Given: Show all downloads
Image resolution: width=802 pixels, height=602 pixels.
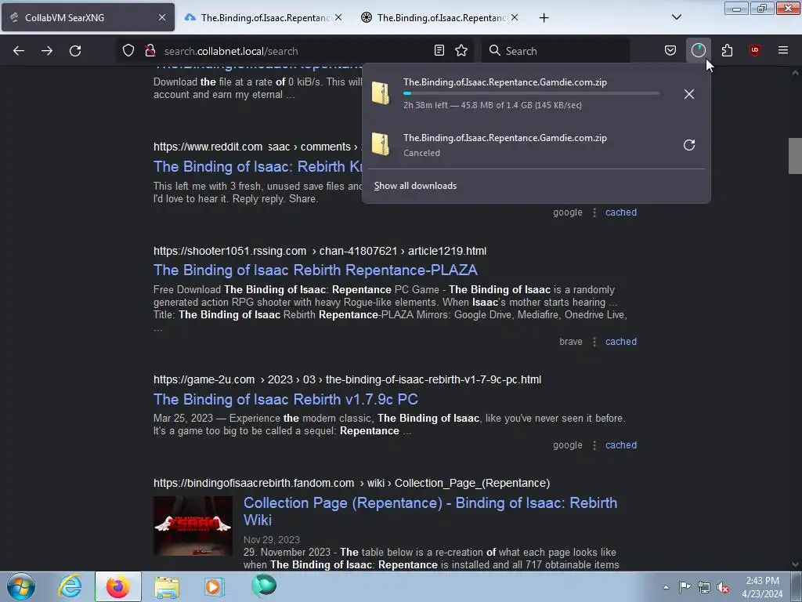Looking at the screenshot, I should 415,186.
